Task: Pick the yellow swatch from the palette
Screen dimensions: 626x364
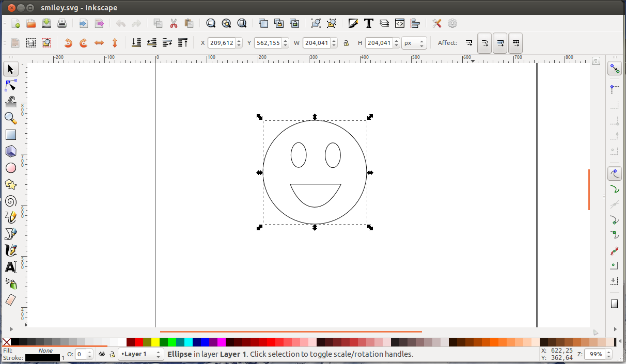Action: [155, 342]
